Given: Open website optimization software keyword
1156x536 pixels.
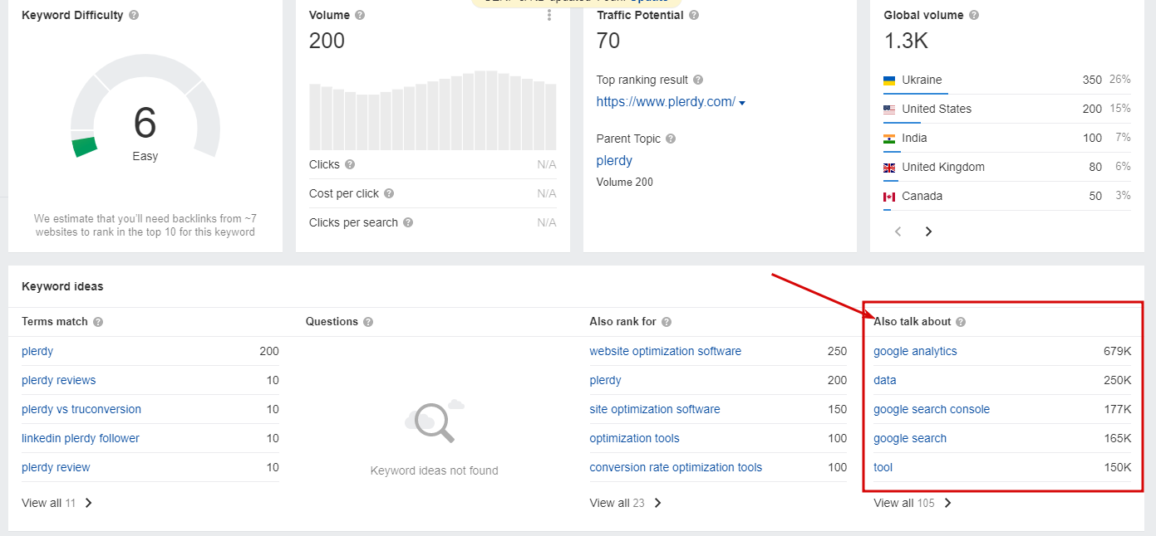Looking at the screenshot, I should coord(666,351).
